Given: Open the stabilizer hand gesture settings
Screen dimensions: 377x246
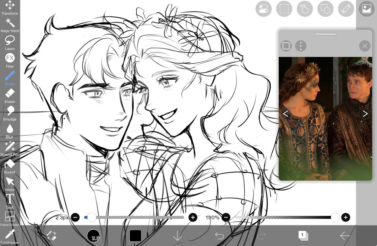Looking at the screenshot, I should pyautogui.click(x=305, y=9).
